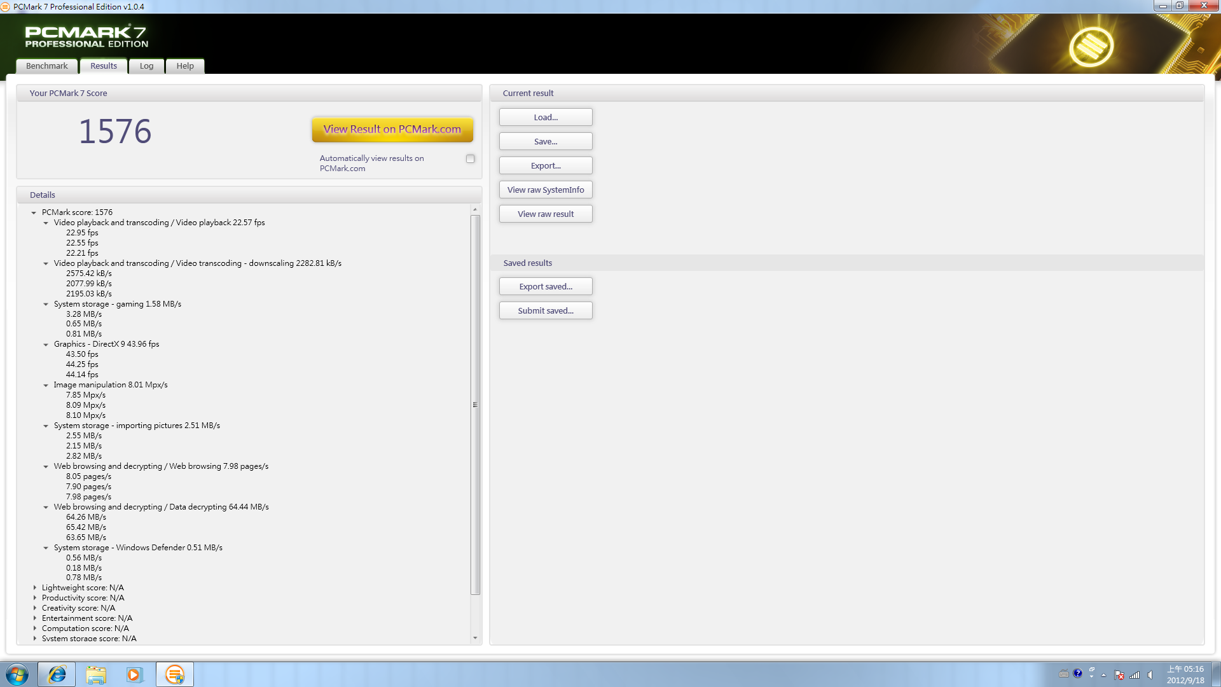Collapse the PCMark score tree node
This screenshot has width=1221, height=687.
34,212
